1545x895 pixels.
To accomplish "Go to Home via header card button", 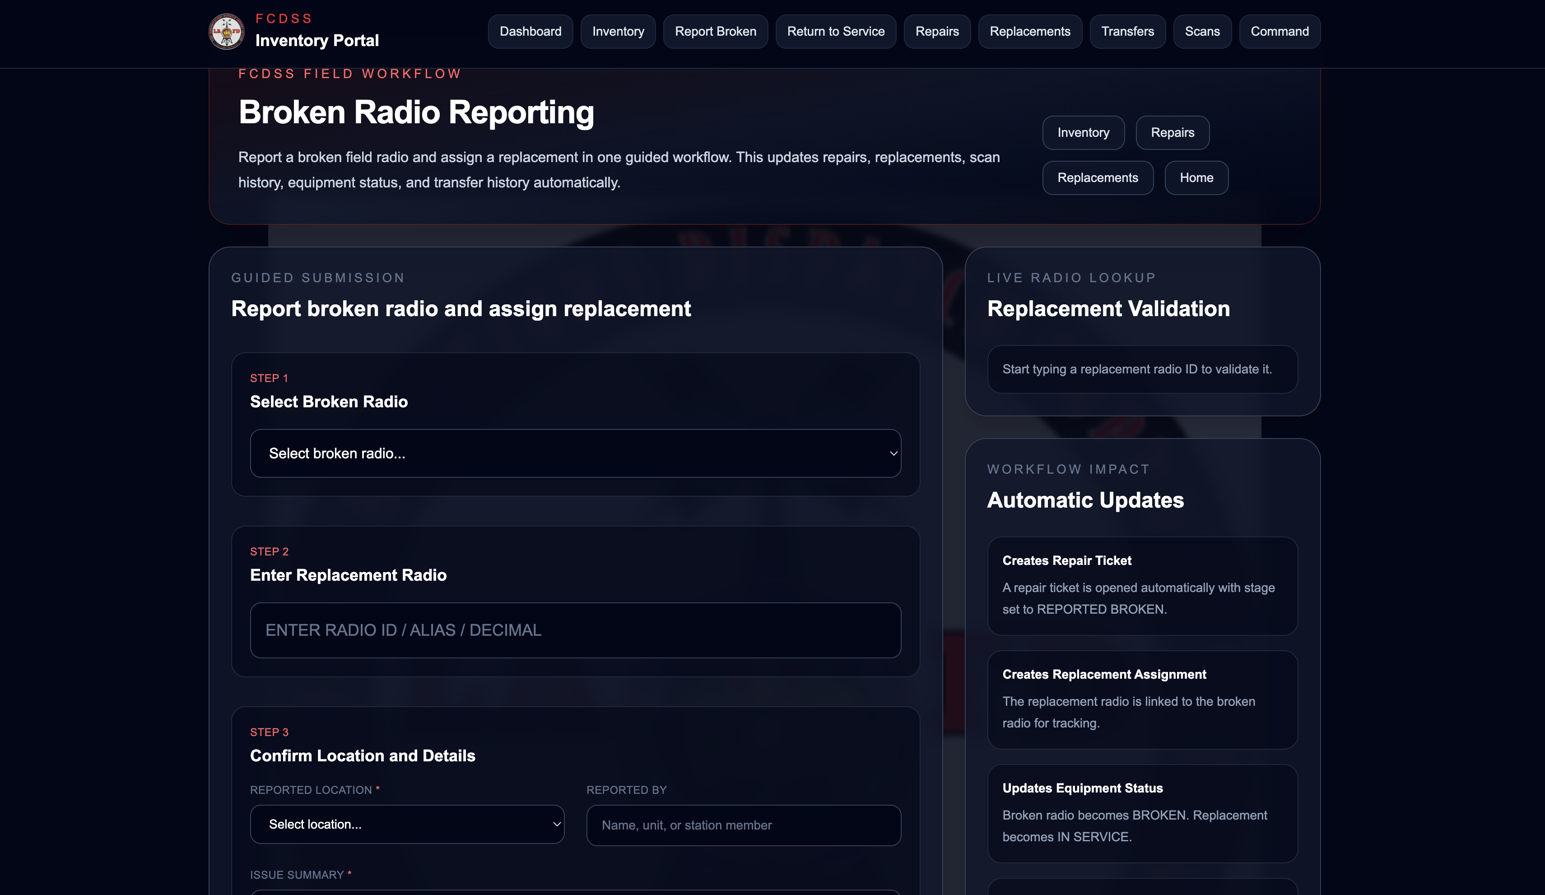I will coord(1196,178).
